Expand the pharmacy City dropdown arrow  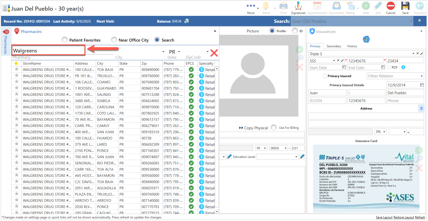point(163,51)
